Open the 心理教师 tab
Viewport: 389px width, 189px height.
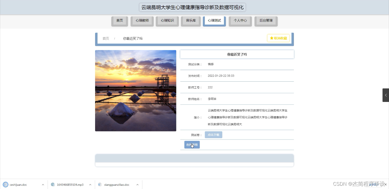[x=142, y=20]
